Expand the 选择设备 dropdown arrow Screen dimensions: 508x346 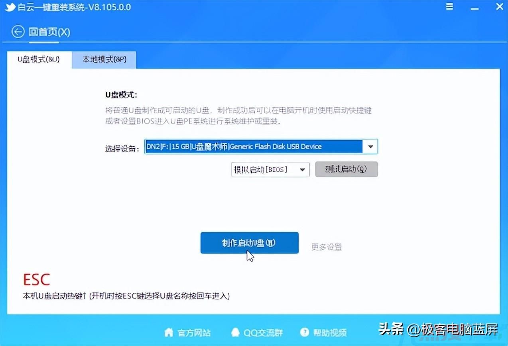click(x=370, y=147)
